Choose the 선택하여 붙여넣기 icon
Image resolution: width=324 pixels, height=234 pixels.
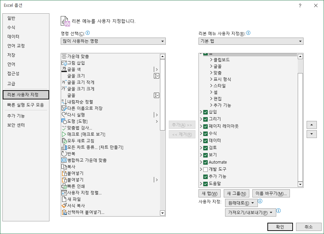tap(64, 212)
